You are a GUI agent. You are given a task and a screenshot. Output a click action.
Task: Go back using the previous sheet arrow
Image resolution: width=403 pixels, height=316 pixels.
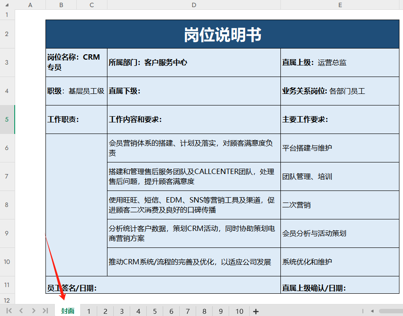tap(21, 311)
